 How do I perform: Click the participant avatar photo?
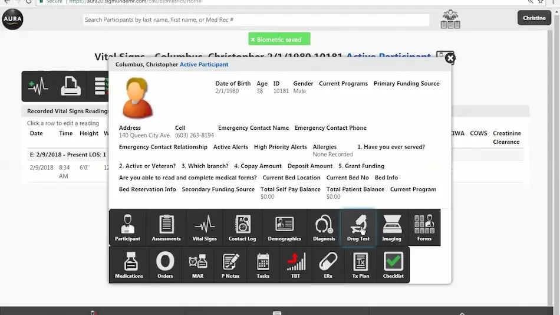[137, 97]
